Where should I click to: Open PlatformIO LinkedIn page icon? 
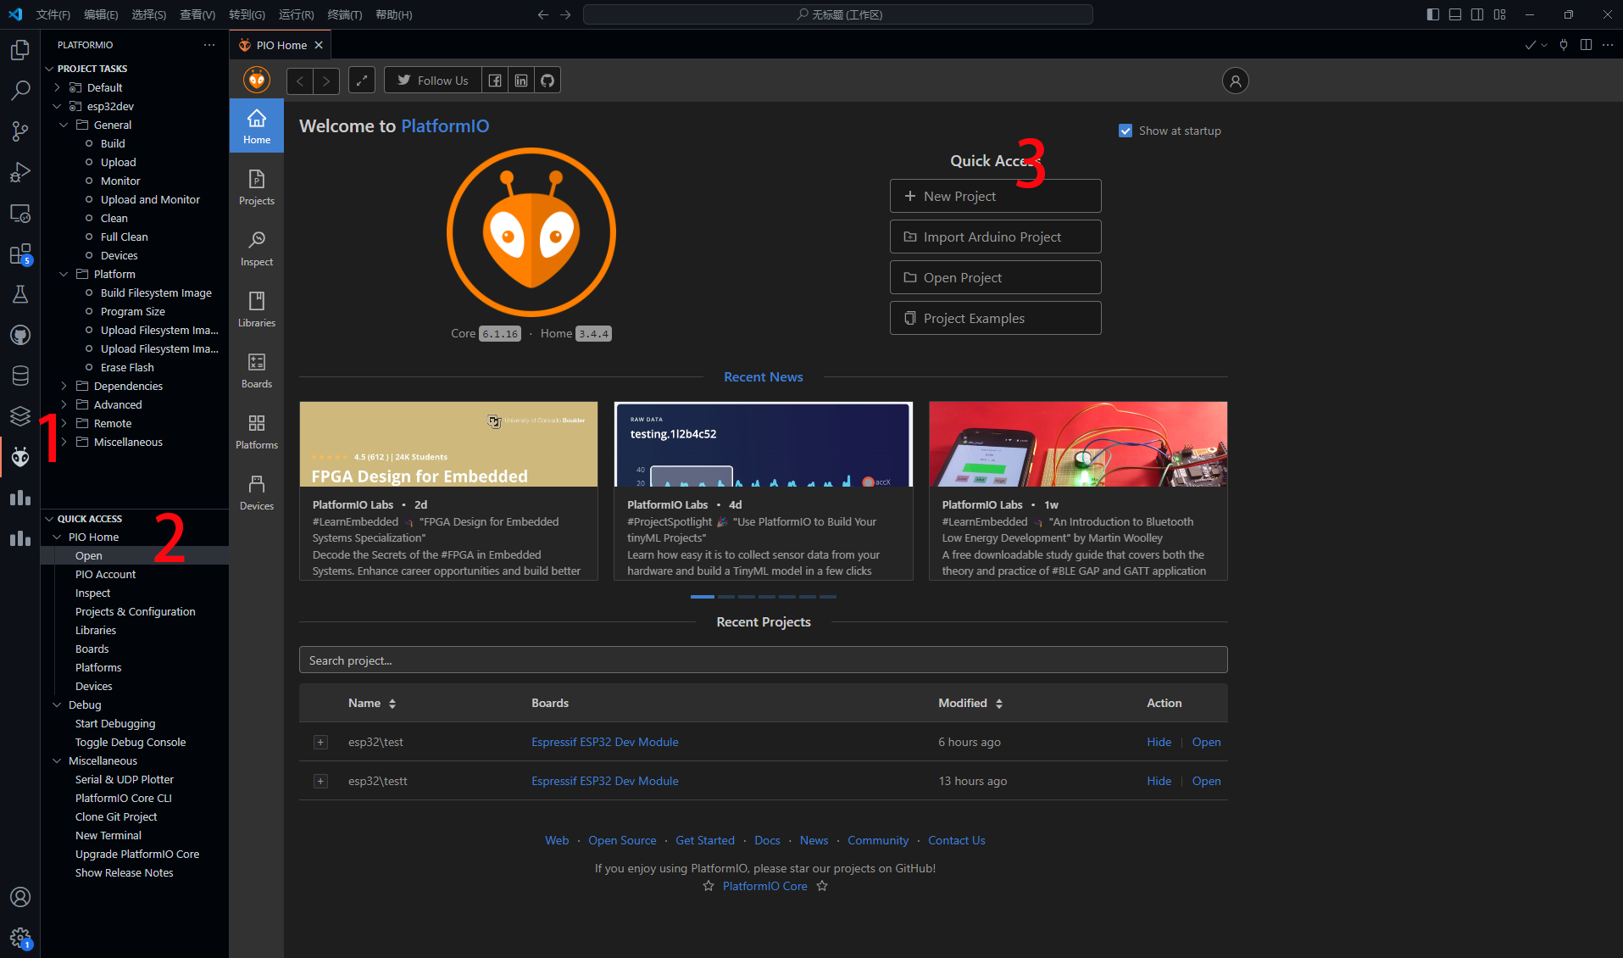521,81
